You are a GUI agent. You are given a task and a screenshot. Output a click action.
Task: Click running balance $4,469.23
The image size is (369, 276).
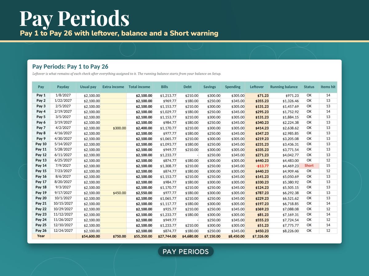coord(284,166)
